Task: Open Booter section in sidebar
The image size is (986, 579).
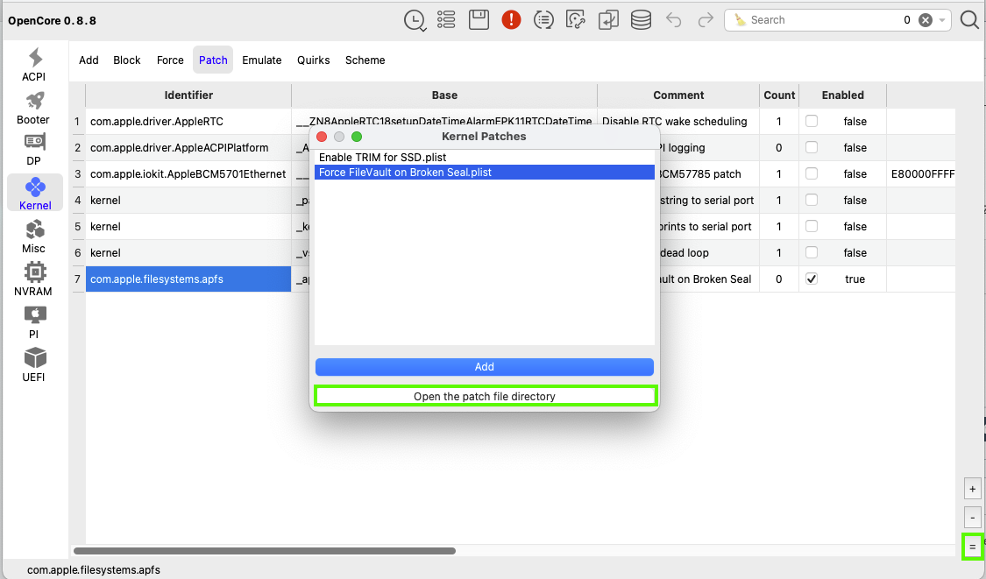Action: 34,108
